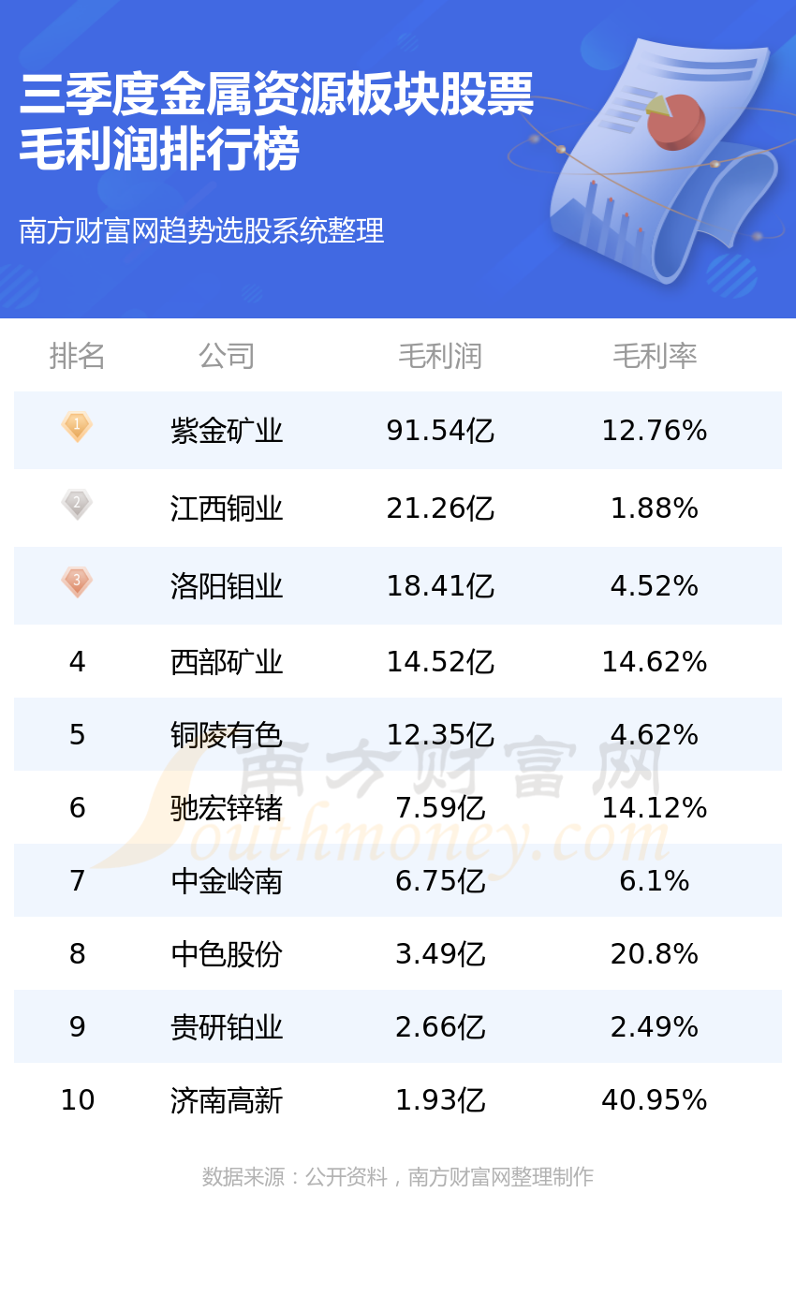Select the 毛利率 column header

click(655, 356)
